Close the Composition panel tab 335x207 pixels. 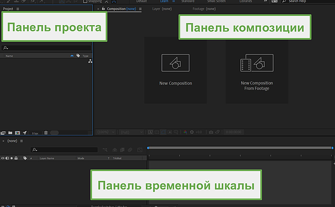[x=98, y=9]
